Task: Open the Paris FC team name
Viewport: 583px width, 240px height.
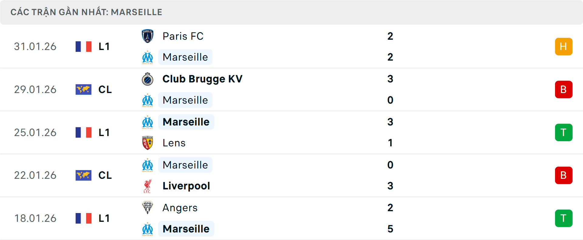Action: (x=183, y=36)
